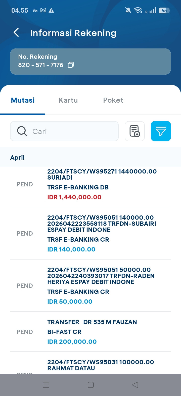Switch to the Kartu tab
The height and width of the screenshot is (396, 181).
coord(68,100)
